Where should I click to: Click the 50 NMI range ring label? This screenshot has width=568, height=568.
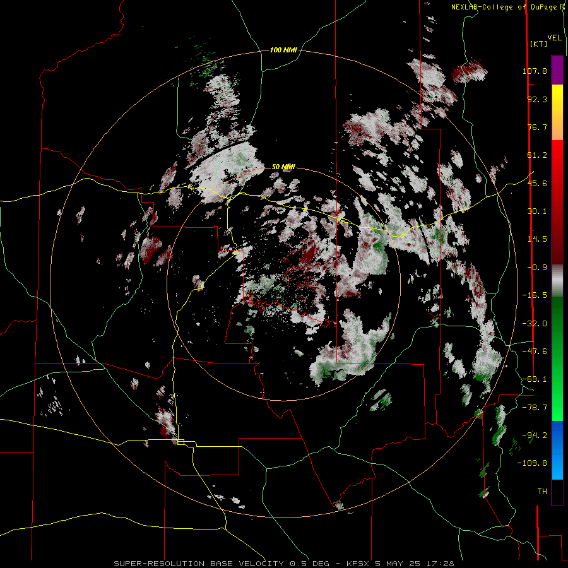point(283,167)
